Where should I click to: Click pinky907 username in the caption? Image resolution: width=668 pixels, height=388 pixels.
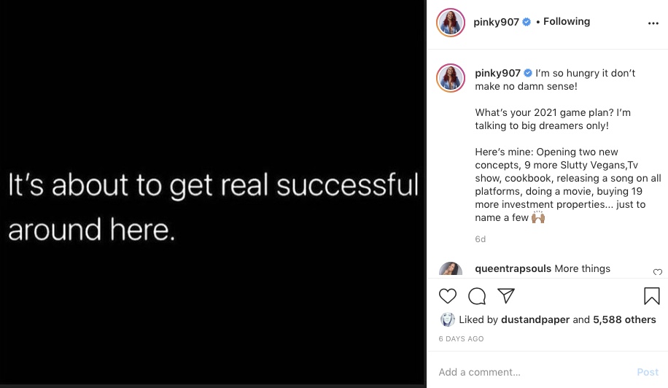[497, 73]
